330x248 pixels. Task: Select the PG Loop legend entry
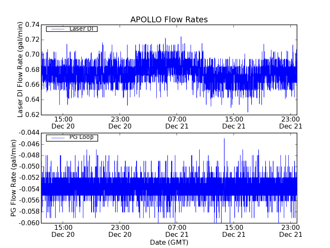(x=81, y=137)
